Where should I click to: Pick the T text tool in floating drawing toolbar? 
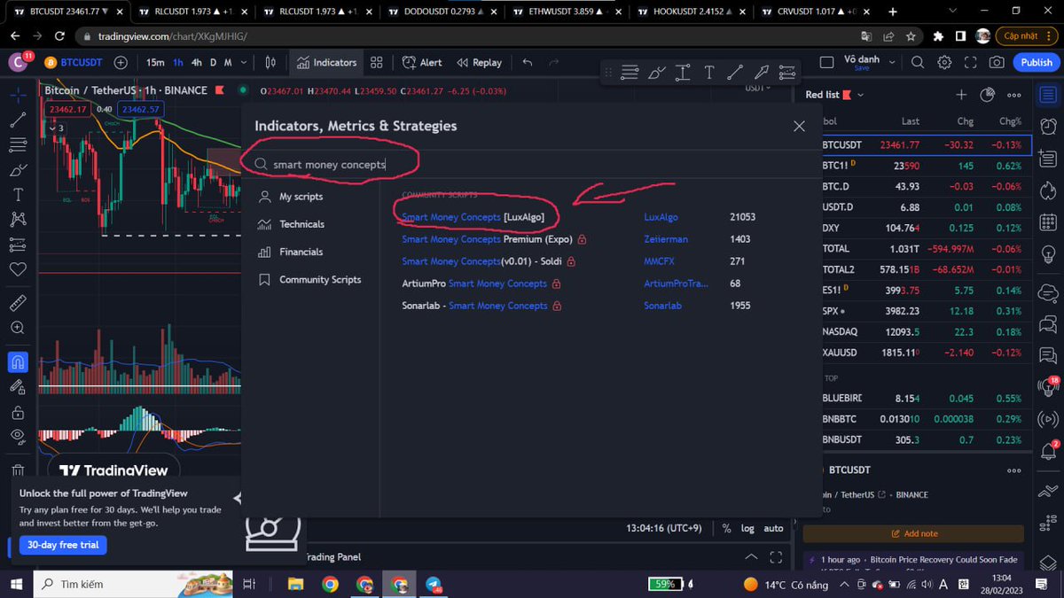coord(709,73)
